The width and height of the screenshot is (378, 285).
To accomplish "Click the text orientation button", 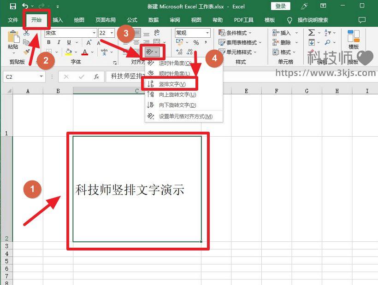I will pos(152,52).
